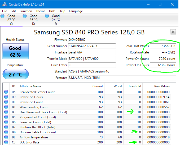
Task: Click the Good 62 % health status button
Action: point(16,51)
